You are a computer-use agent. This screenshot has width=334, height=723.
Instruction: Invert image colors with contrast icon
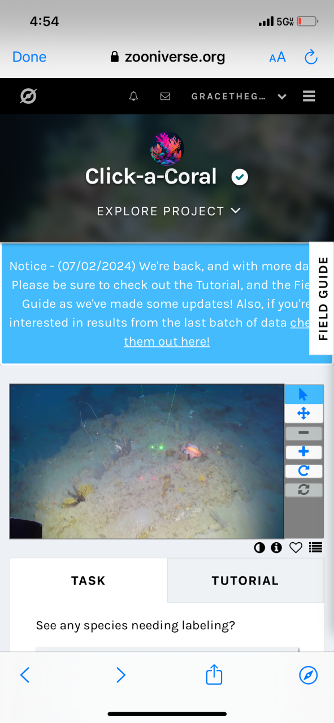[x=259, y=547]
